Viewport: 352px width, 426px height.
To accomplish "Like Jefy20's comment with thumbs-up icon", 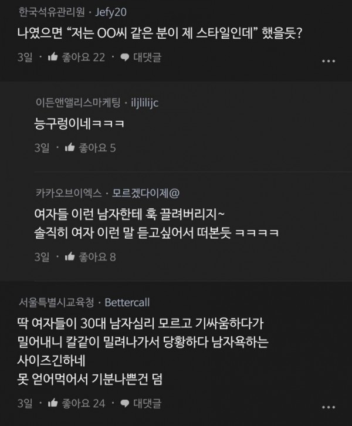I will [x=53, y=57].
